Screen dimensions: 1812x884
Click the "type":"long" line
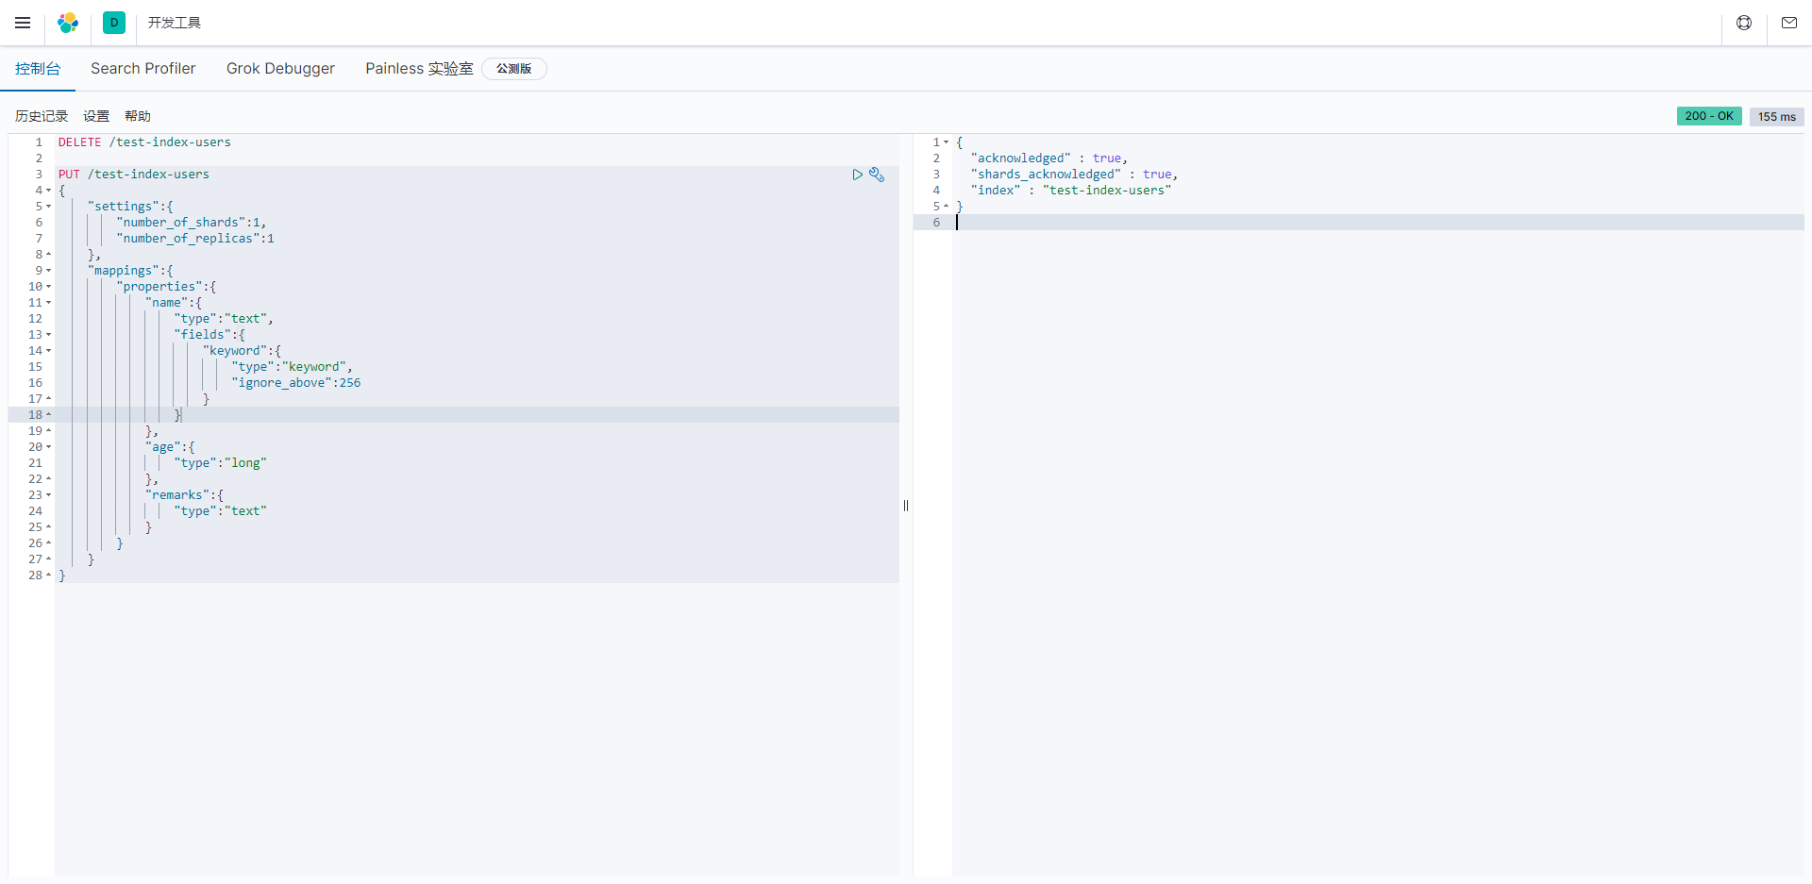tap(221, 463)
